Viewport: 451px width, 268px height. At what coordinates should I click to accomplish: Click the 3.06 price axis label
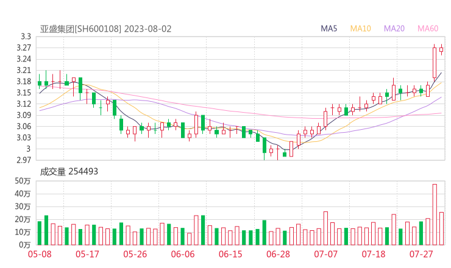pos(24,126)
